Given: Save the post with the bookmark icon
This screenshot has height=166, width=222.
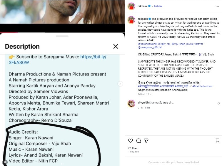Looking at the screenshot, I should tap(218, 141).
